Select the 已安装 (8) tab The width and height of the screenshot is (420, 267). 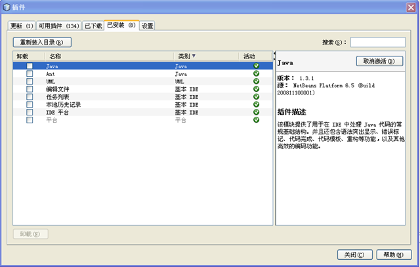121,25
